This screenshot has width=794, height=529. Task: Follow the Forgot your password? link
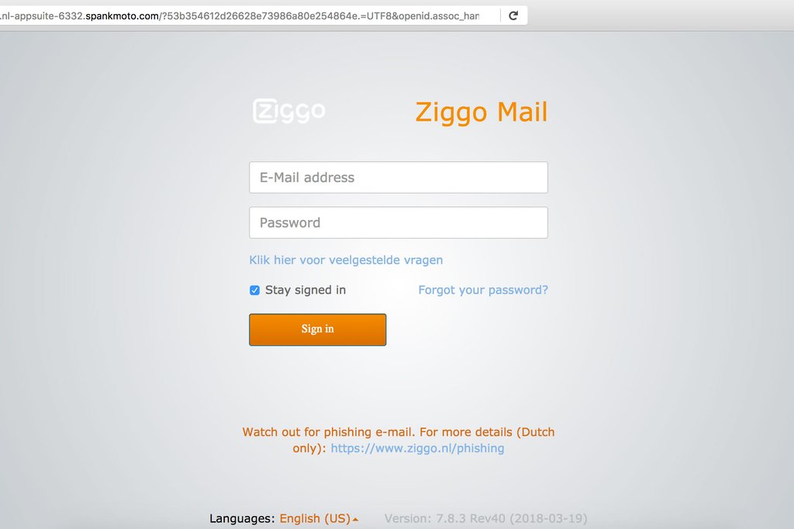483,290
